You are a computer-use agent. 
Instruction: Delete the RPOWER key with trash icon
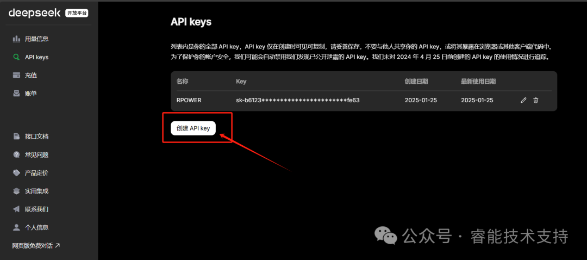tap(536, 100)
